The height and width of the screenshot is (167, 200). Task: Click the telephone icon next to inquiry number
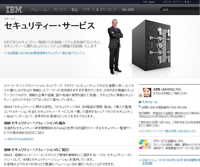[140, 107]
